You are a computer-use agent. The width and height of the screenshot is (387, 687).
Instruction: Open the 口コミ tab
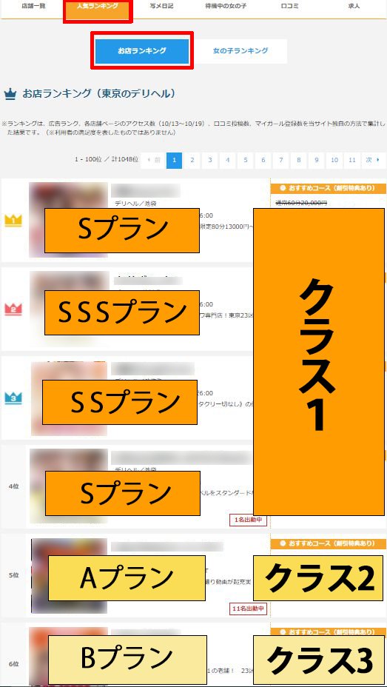pos(289,7)
